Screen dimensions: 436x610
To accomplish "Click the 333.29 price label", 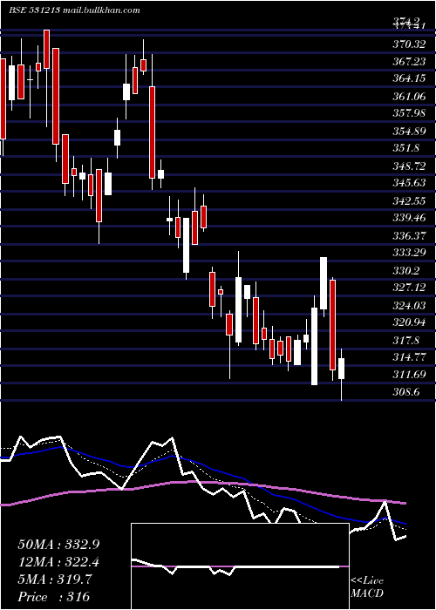I will pyautogui.click(x=409, y=253).
